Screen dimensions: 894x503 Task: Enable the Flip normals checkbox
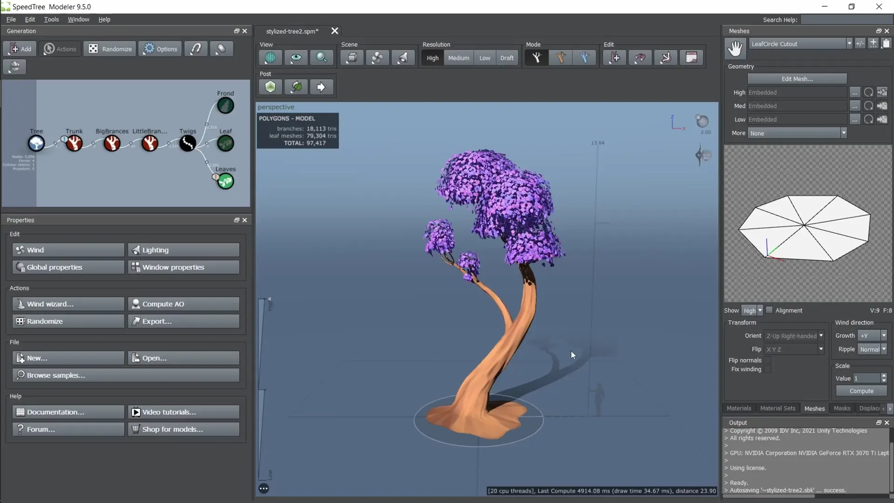pos(768,360)
